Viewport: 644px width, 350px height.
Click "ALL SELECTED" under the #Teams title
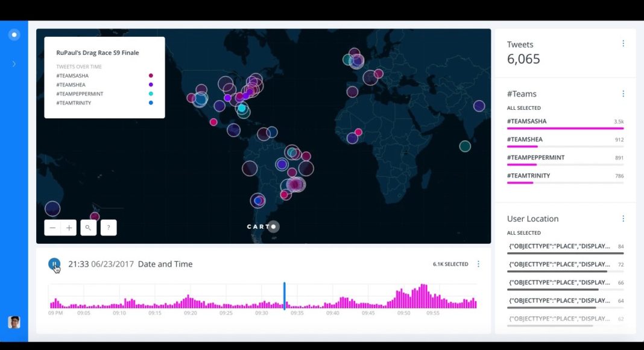click(523, 108)
